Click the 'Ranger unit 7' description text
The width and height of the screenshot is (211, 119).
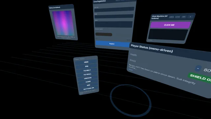click(x=162, y=74)
